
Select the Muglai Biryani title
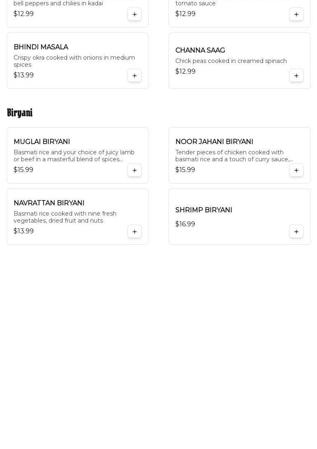pyautogui.click(x=42, y=142)
